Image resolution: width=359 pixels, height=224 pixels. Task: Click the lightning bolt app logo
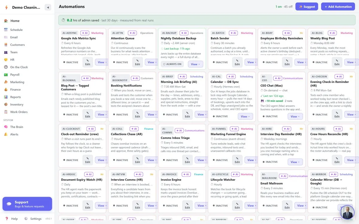(6, 7)
